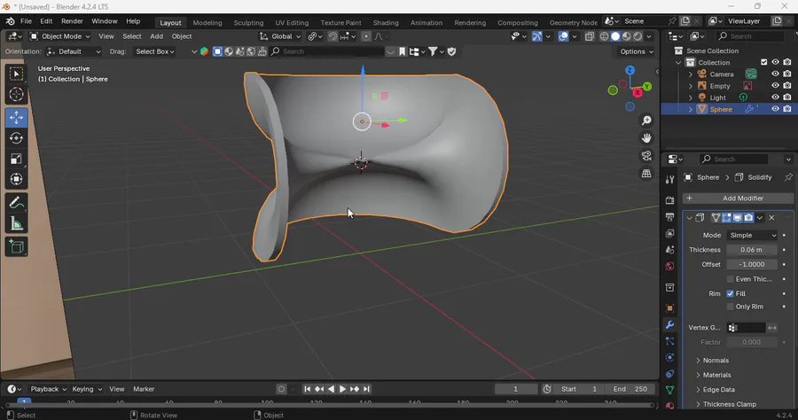Enable Only Rim checkbox
The height and width of the screenshot is (420, 798).
(731, 307)
